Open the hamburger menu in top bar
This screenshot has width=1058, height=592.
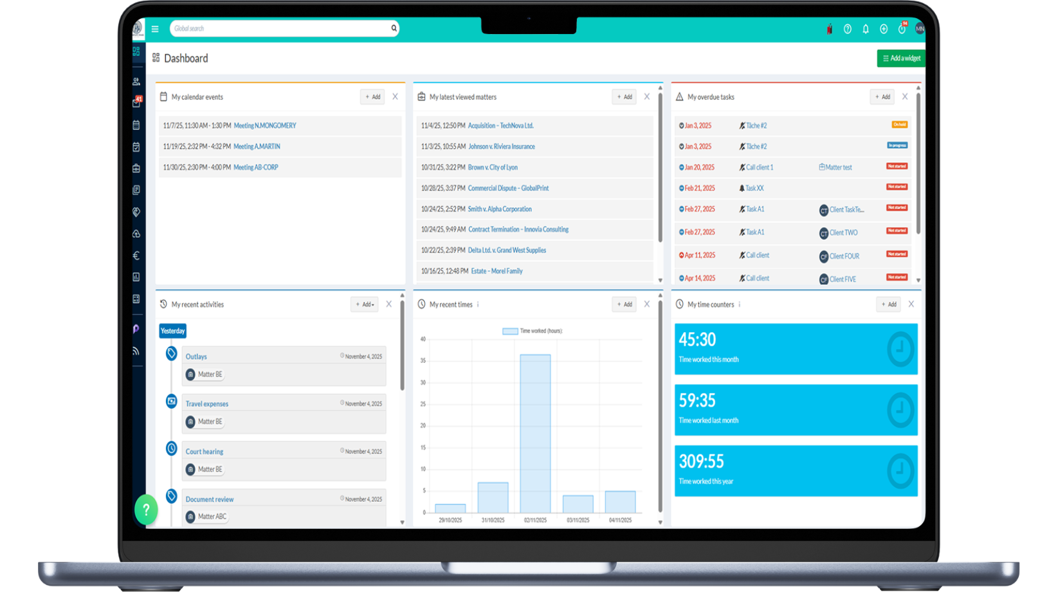point(155,29)
